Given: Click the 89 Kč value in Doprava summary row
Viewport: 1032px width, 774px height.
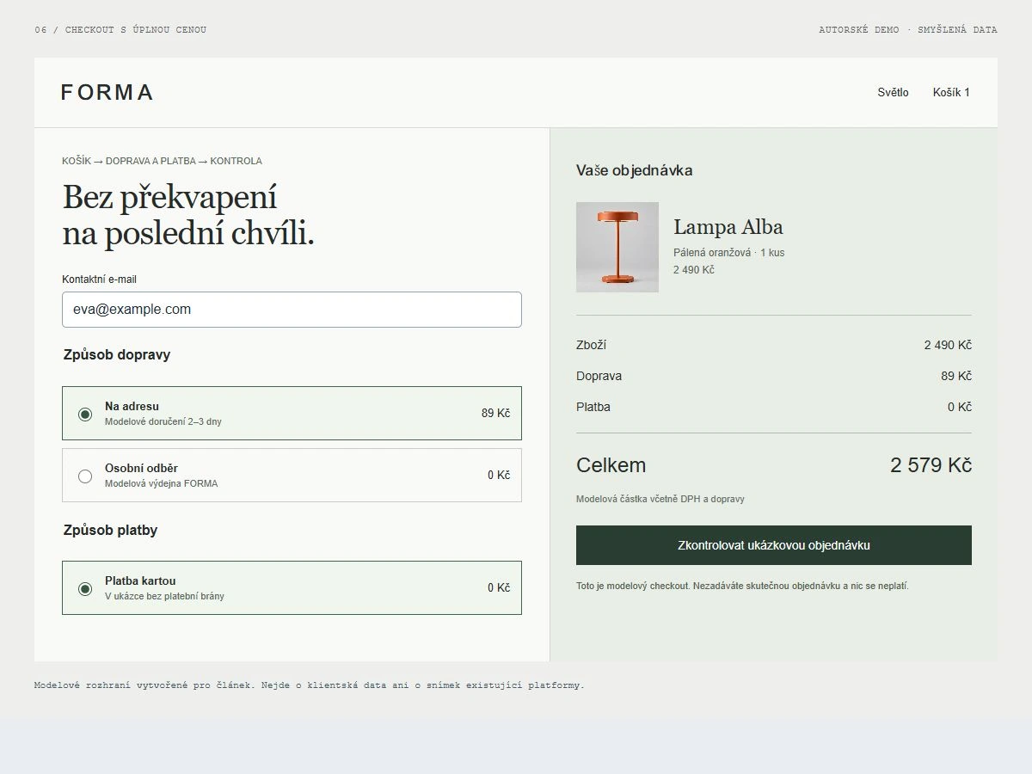Looking at the screenshot, I should pos(956,376).
